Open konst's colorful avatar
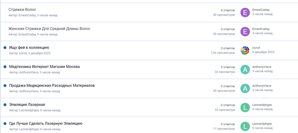298x133 pixels. pyautogui.click(x=245, y=50)
